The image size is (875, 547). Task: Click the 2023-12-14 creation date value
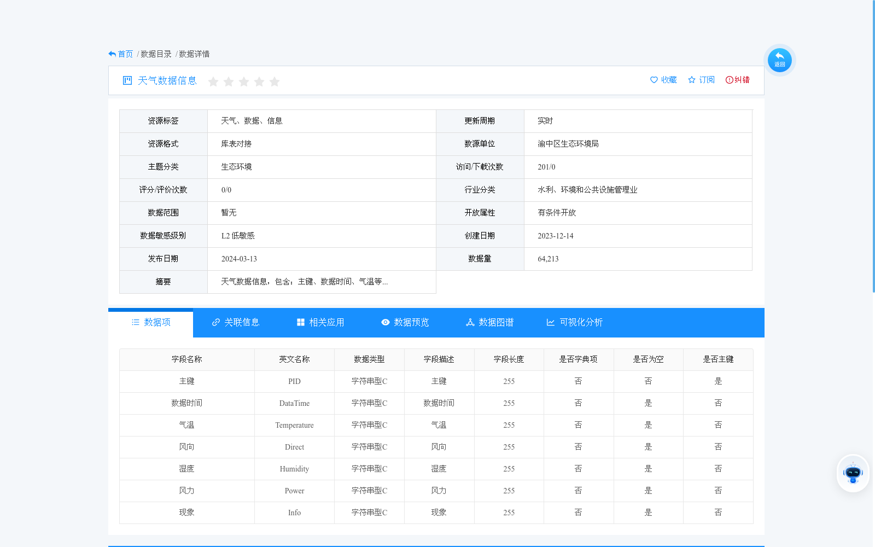pyautogui.click(x=556, y=236)
